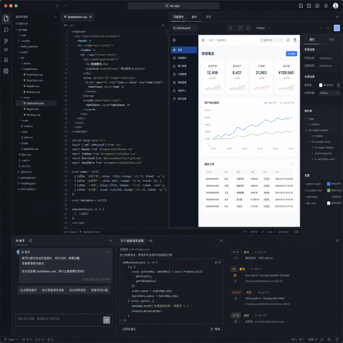343x343 pixels.
Task: Click the --success-color green swatch
Action: 329,191
